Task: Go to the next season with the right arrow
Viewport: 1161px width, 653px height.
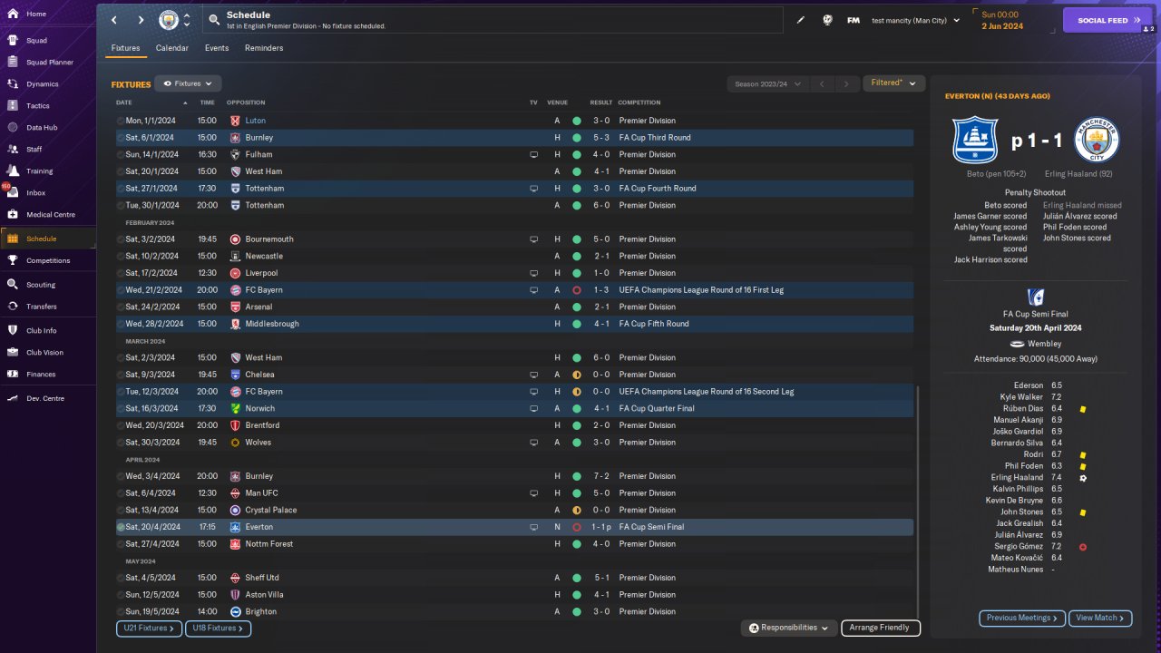Action: coord(846,84)
